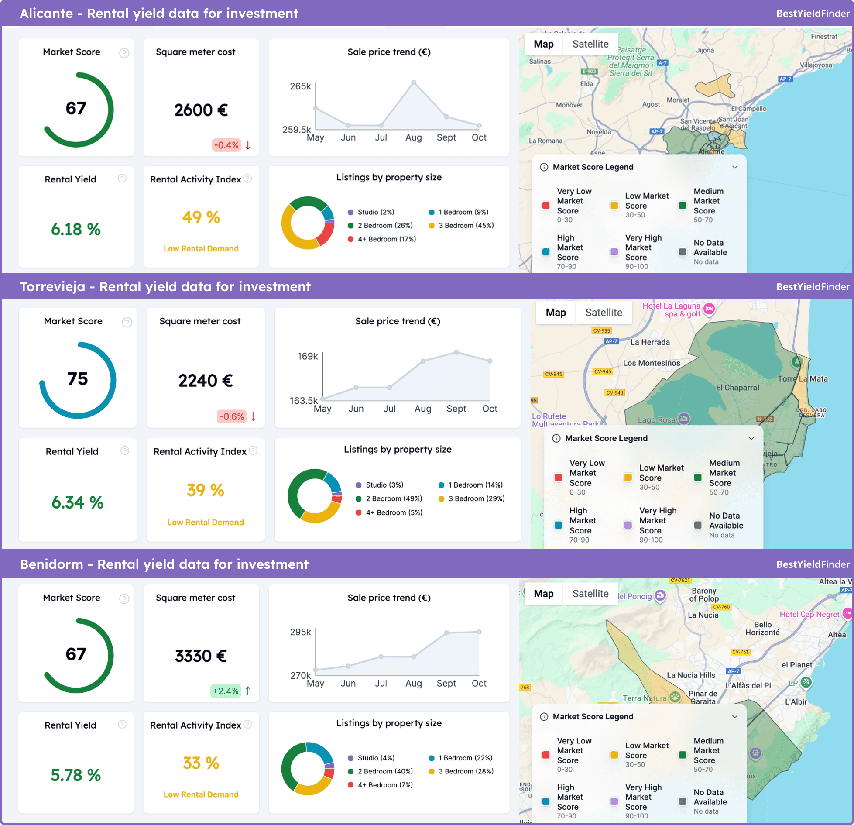Click the Ponoig camera map marker
This screenshot has width=854, height=825.
[x=661, y=595]
